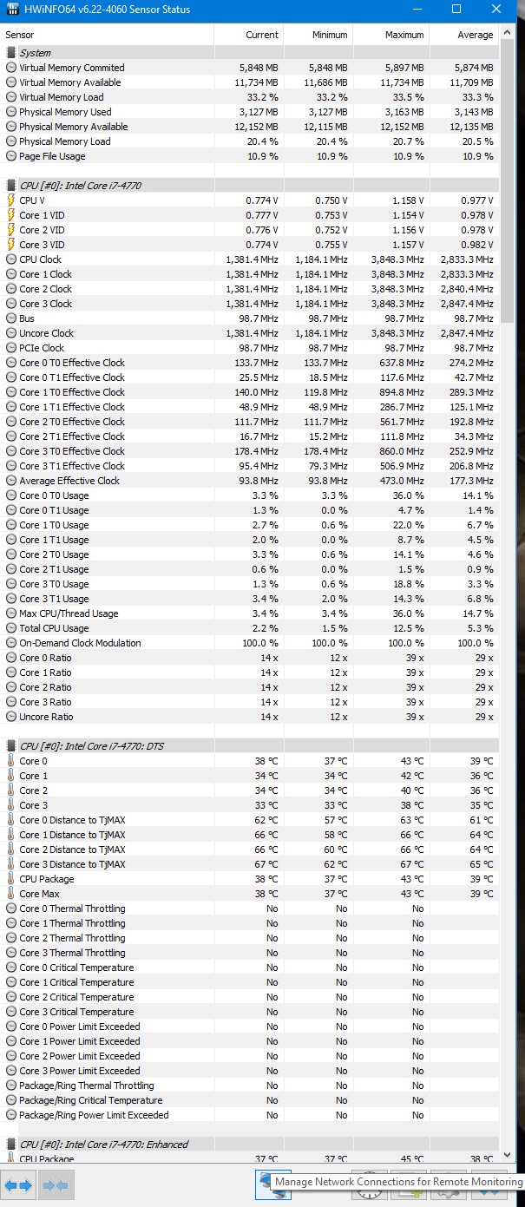Click the Current column header
Image resolution: width=525 pixels, height=1207 pixels.
click(261, 35)
